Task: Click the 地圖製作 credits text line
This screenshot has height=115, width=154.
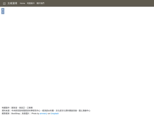Action: [x=17, y=108]
